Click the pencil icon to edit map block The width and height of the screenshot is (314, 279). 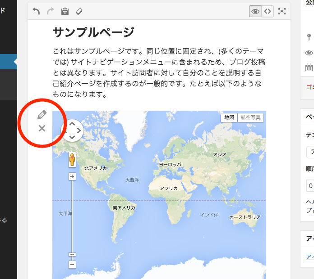[42, 114]
